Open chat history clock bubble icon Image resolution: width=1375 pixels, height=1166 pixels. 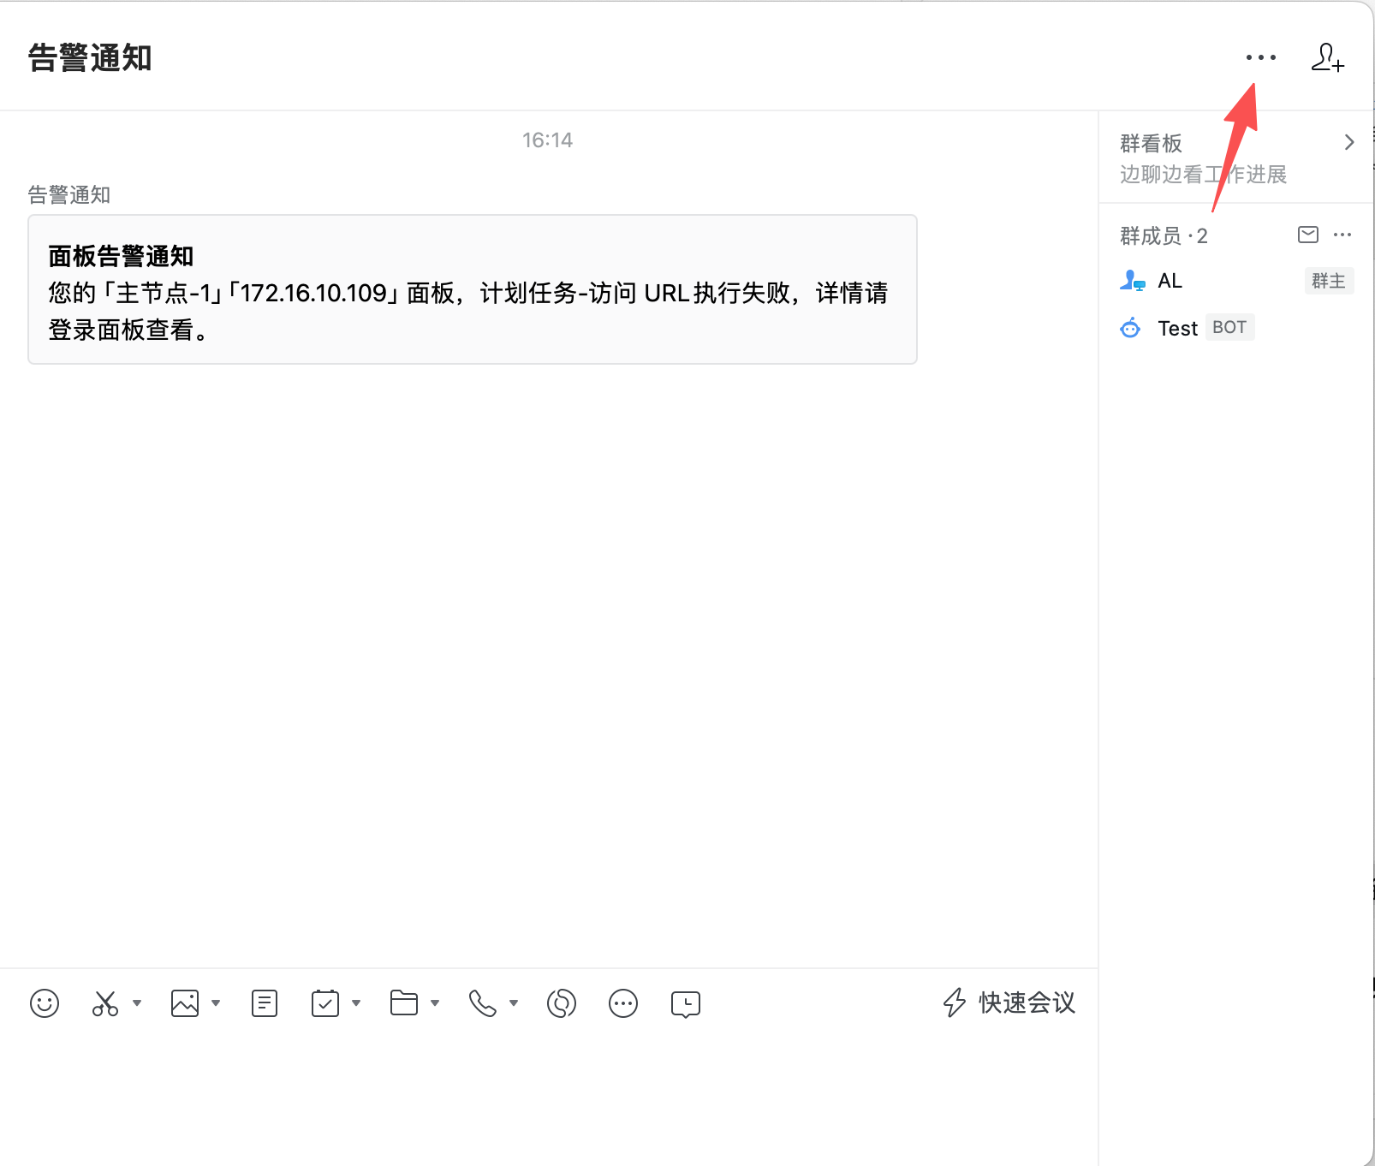click(686, 1003)
